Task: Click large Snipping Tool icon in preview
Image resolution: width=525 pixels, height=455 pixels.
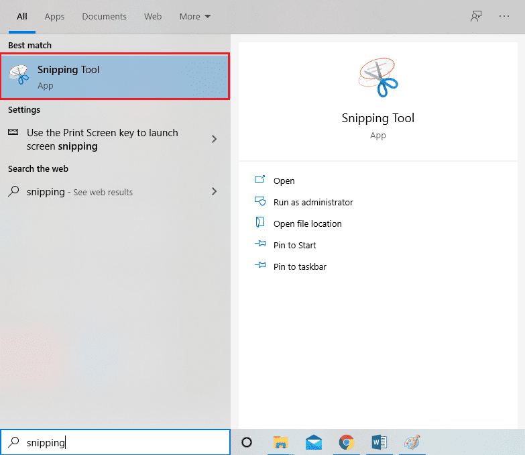Action: click(x=378, y=78)
